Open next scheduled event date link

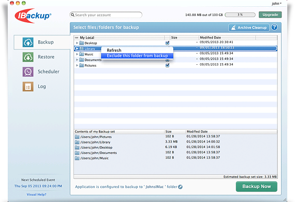pos(38,186)
